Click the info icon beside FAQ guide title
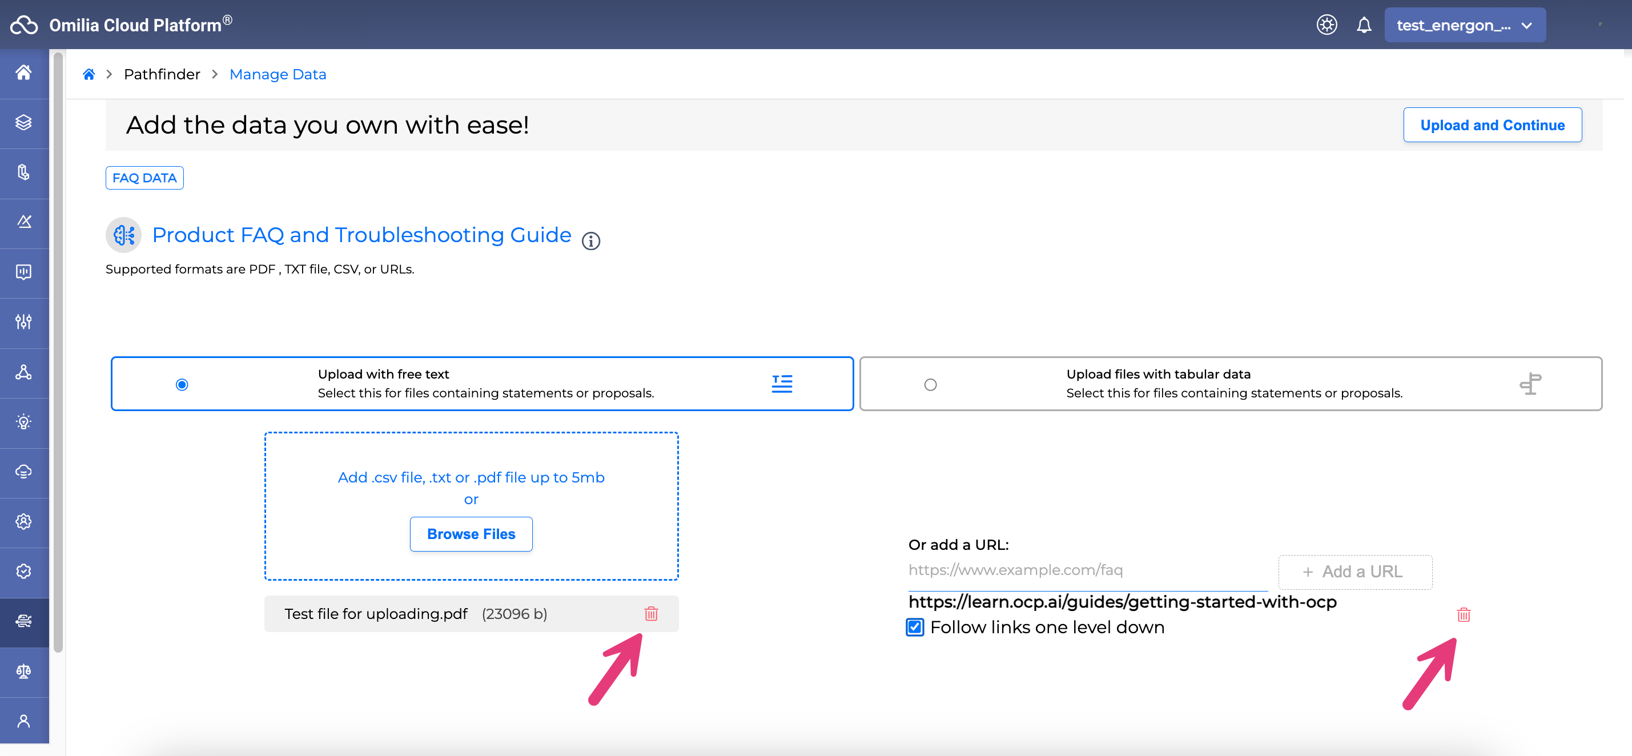The height and width of the screenshot is (756, 1632). click(590, 242)
